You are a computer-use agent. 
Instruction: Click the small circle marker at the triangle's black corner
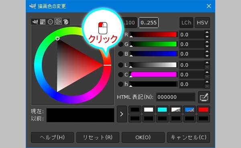(x=57, y=38)
